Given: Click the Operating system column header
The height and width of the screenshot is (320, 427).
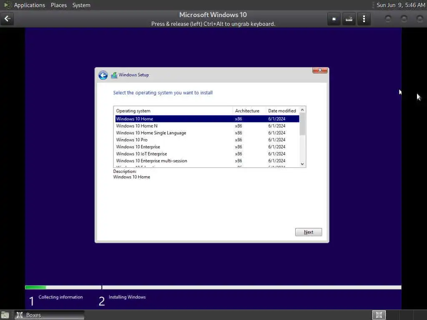Looking at the screenshot, I should point(173,111).
